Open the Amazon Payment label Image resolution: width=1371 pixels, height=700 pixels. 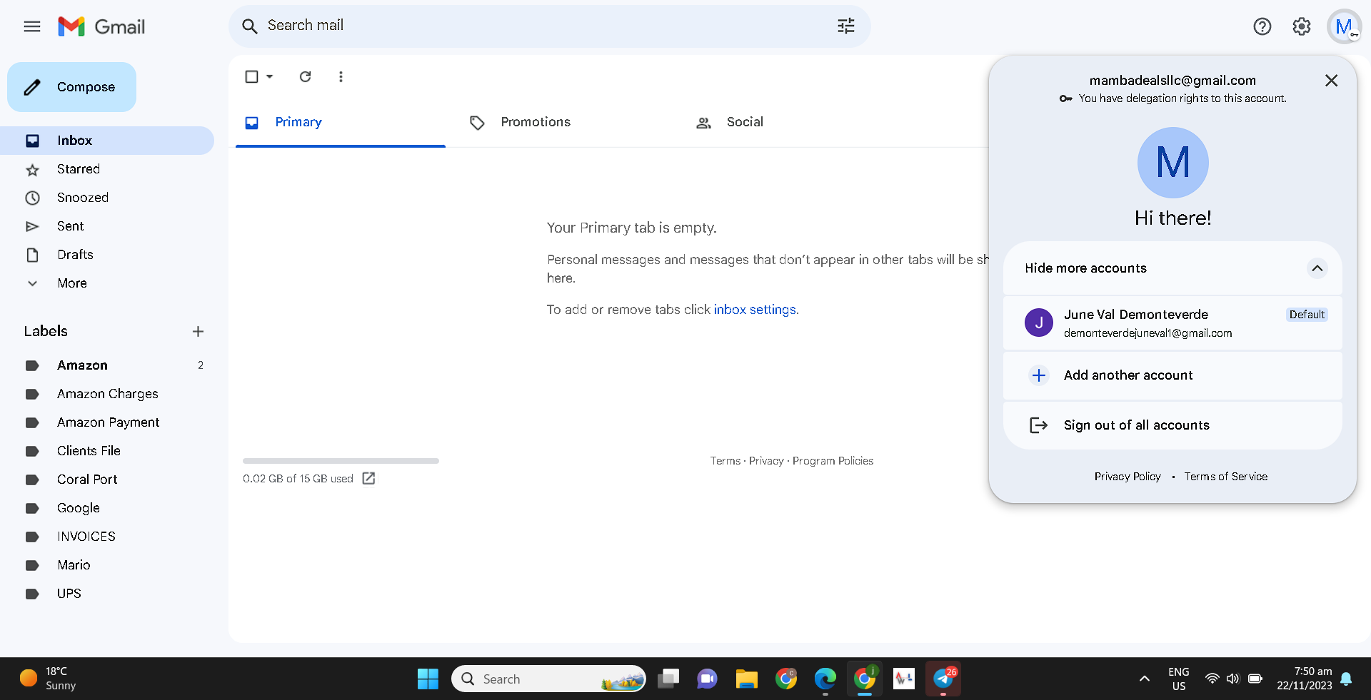107,422
